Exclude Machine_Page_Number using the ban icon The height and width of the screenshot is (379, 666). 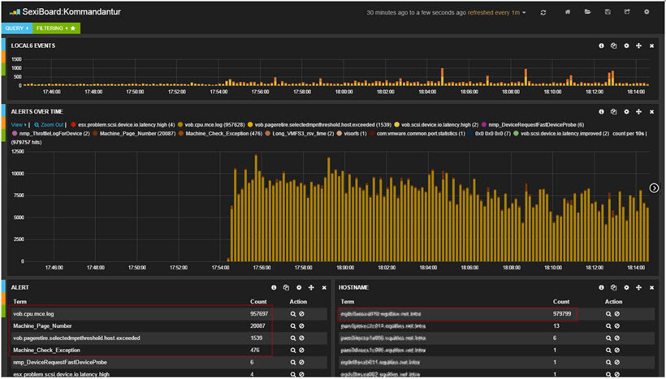click(x=301, y=326)
